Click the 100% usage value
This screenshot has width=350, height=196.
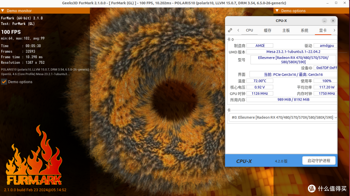325,81
